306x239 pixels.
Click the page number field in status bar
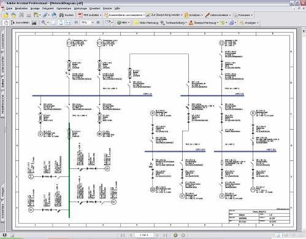click(143, 235)
